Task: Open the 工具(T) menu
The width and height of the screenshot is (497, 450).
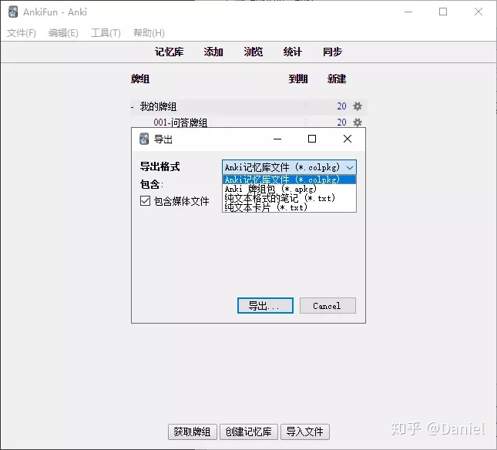Action: [106, 33]
